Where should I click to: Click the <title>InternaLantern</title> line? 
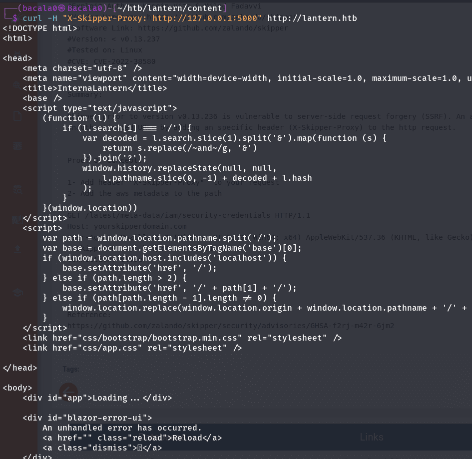[x=94, y=88]
